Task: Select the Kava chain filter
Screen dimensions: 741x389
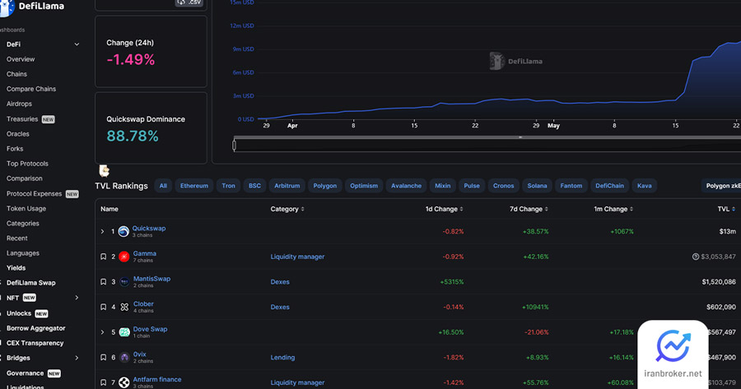Action: (644, 186)
